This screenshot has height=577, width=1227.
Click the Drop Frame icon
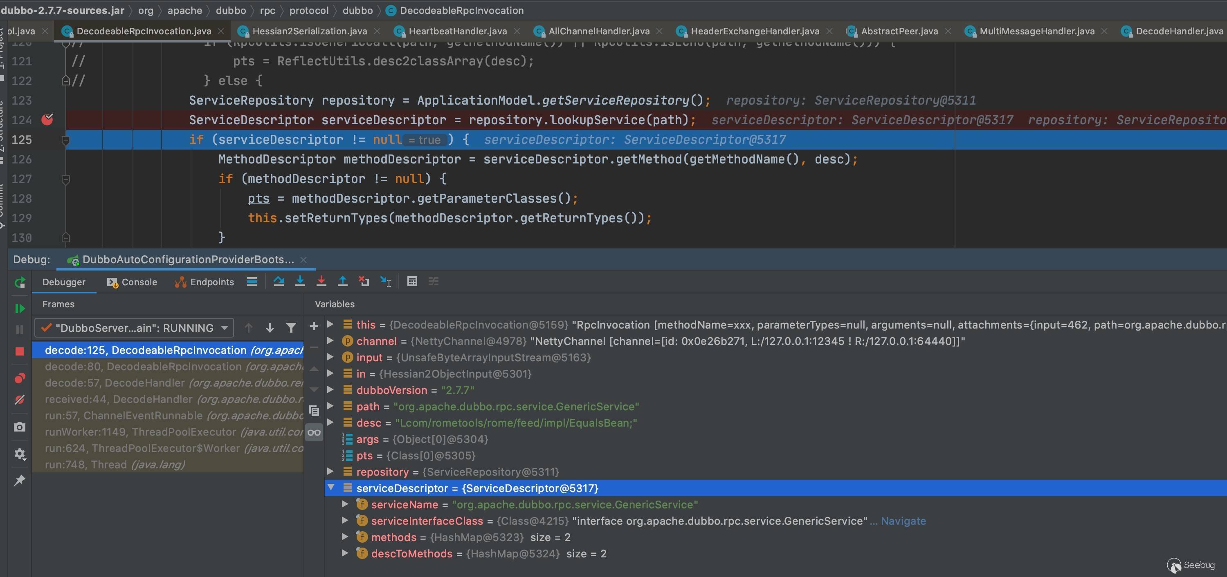[x=364, y=282]
